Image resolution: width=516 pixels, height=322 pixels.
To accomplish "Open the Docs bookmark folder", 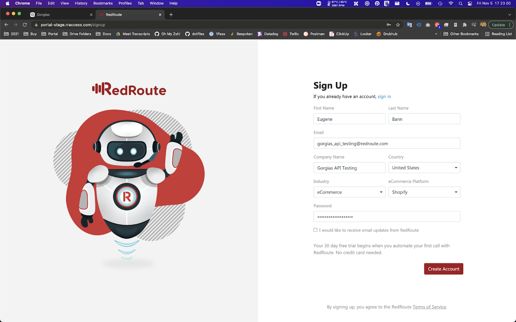I will point(104,34).
